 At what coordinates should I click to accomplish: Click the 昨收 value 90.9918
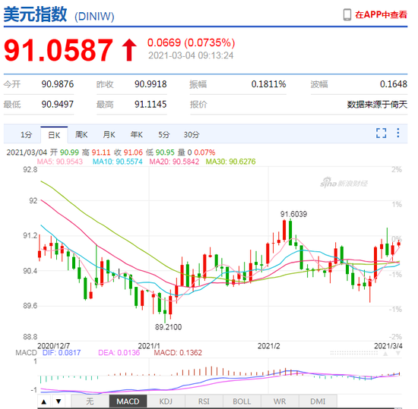click(x=150, y=84)
